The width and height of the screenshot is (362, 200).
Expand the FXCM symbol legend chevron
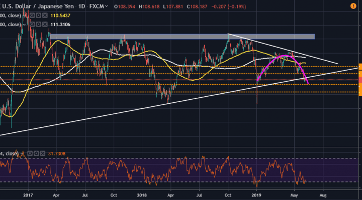pos(107,7)
